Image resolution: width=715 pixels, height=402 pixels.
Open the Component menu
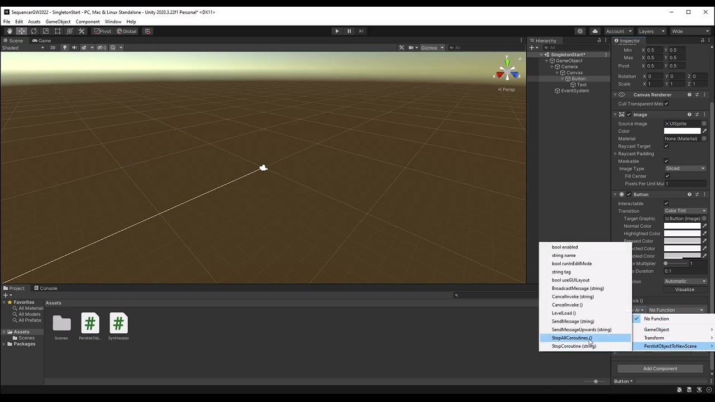88,22
